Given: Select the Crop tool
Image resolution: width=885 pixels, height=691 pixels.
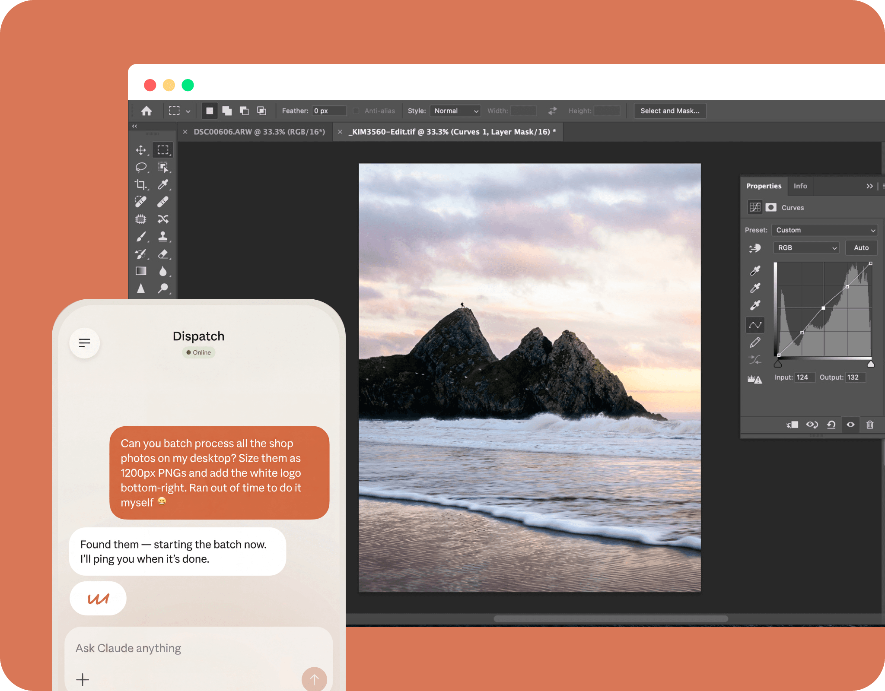Looking at the screenshot, I should pos(140,184).
